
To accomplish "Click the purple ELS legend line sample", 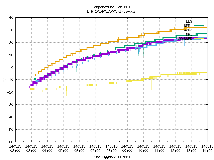I will pyautogui.click(x=199, y=21).
